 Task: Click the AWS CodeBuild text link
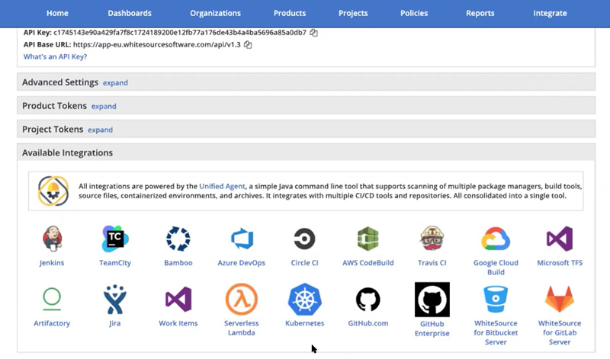[368, 263]
